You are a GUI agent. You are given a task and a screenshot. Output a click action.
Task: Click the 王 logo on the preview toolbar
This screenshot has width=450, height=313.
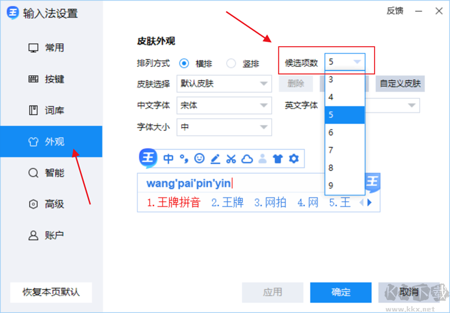tap(148, 158)
